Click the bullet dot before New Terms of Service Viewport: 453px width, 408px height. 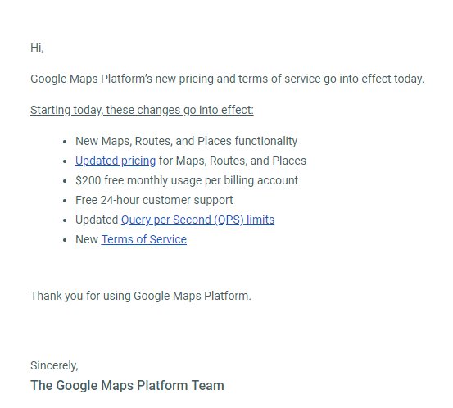[65, 240]
